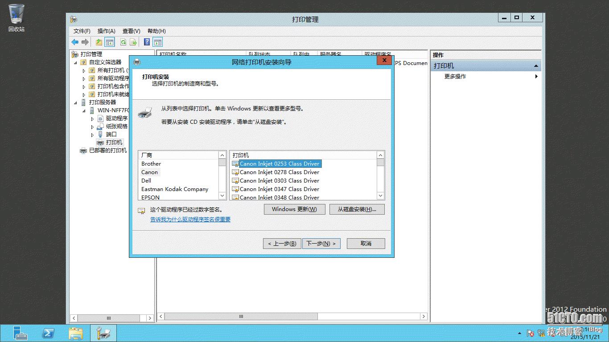Click the Back navigation arrow in the toolbar
Screen dimensions: 609x342
75,41
